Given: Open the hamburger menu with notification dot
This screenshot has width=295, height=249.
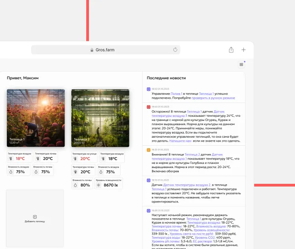Looking at the screenshot, I should (x=241, y=65).
